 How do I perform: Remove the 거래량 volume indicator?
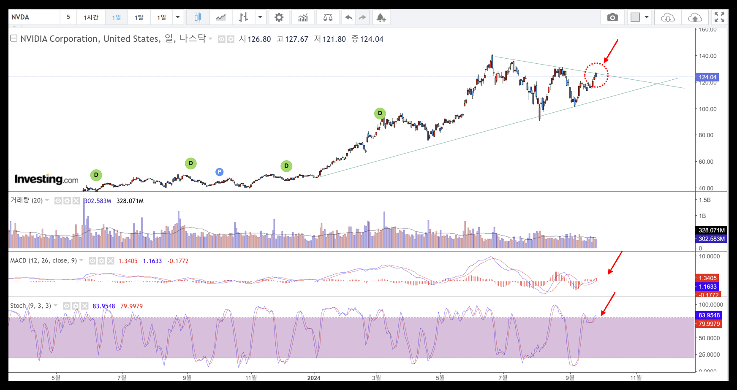pyautogui.click(x=76, y=201)
